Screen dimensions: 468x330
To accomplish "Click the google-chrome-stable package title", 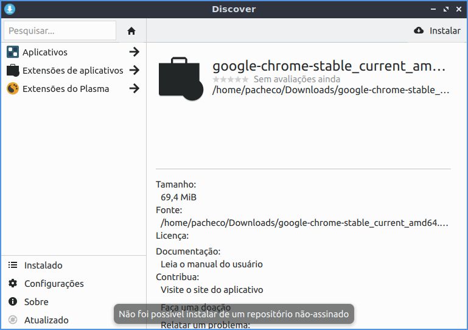I will tap(329, 66).
